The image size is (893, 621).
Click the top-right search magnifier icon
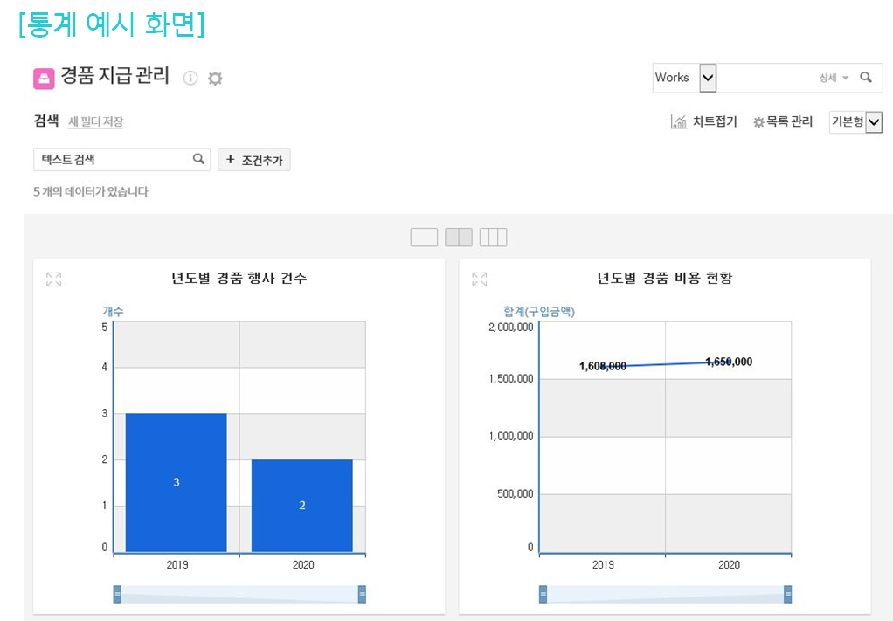pos(866,78)
